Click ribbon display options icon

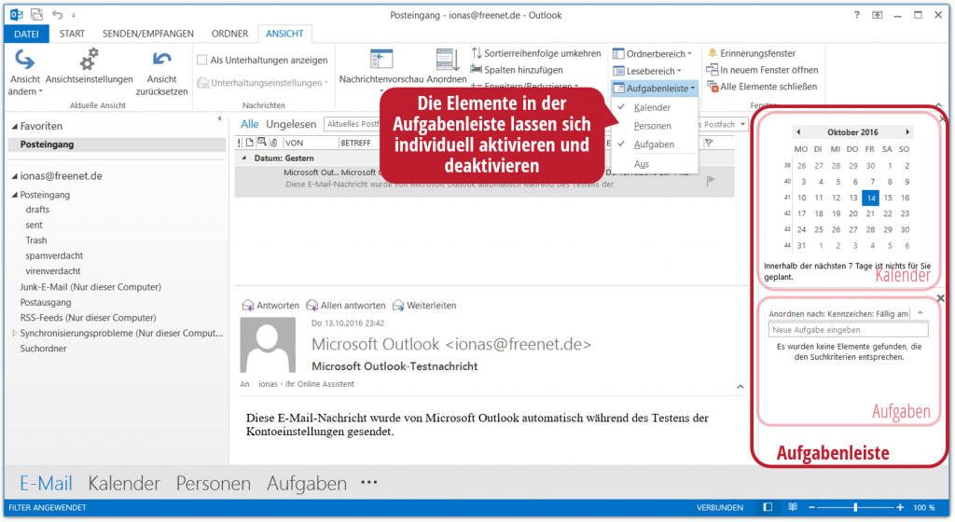point(877,15)
